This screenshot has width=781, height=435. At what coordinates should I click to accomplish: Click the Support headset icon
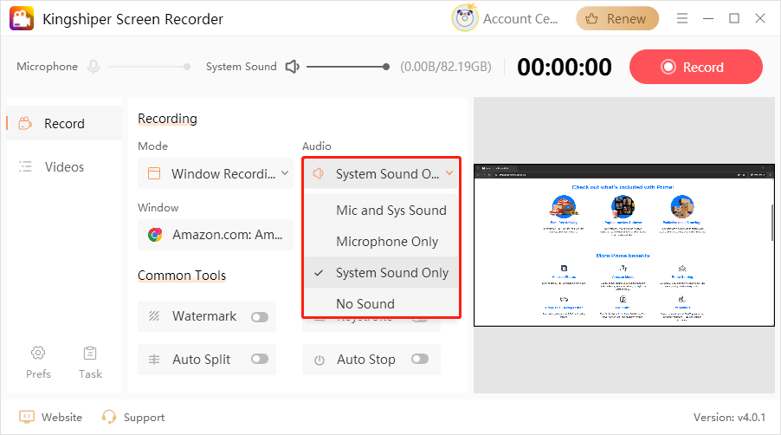coord(108,417)
